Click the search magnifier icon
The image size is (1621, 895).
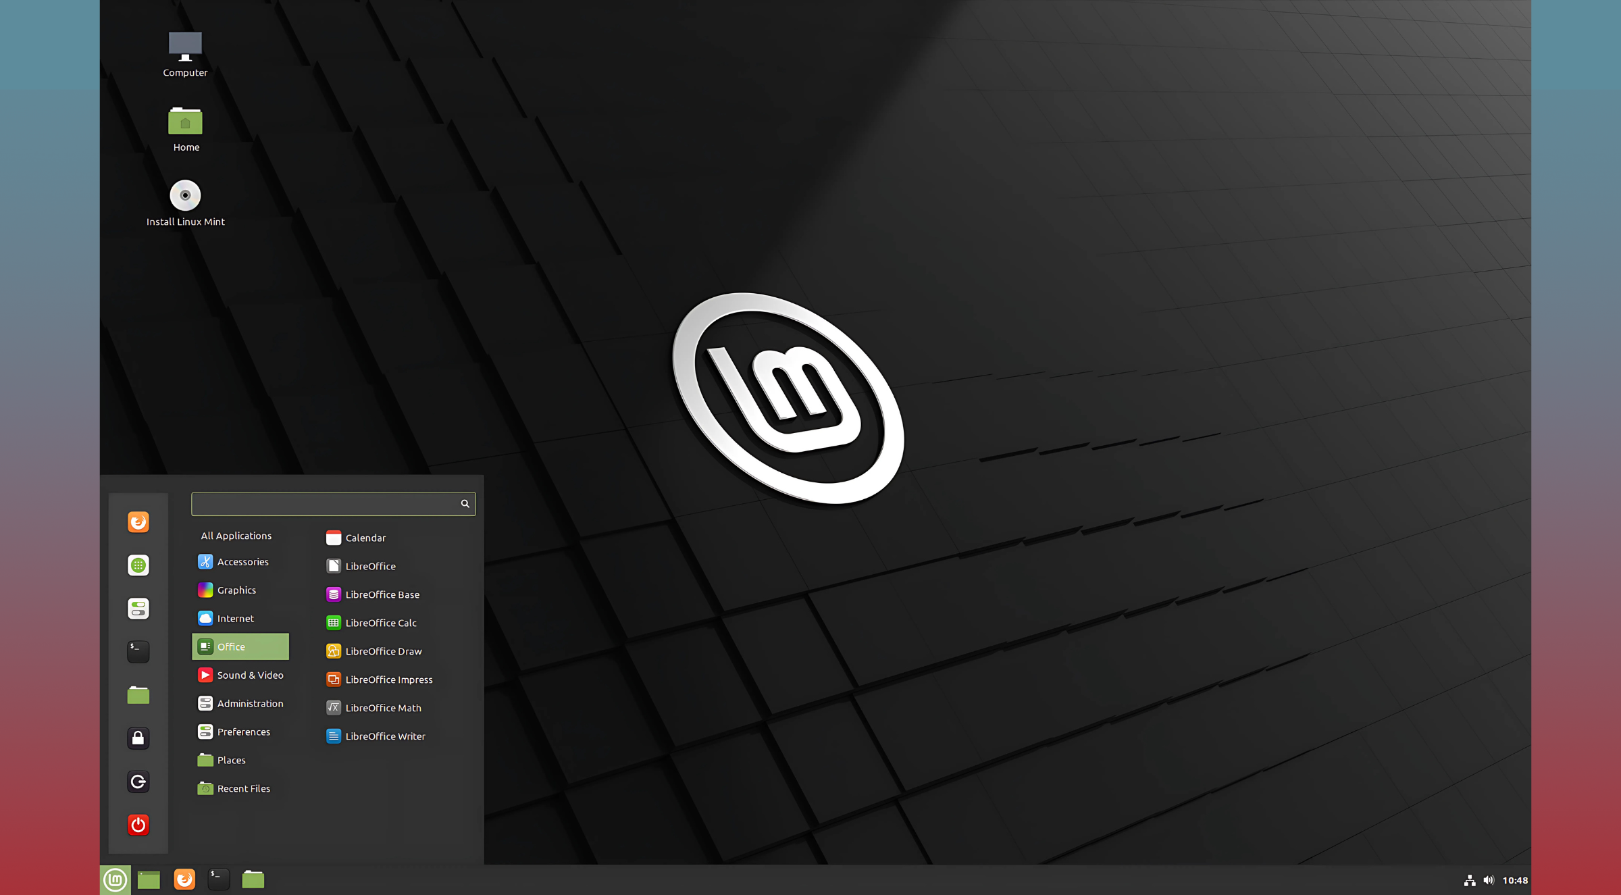click(x=465, y=504)
